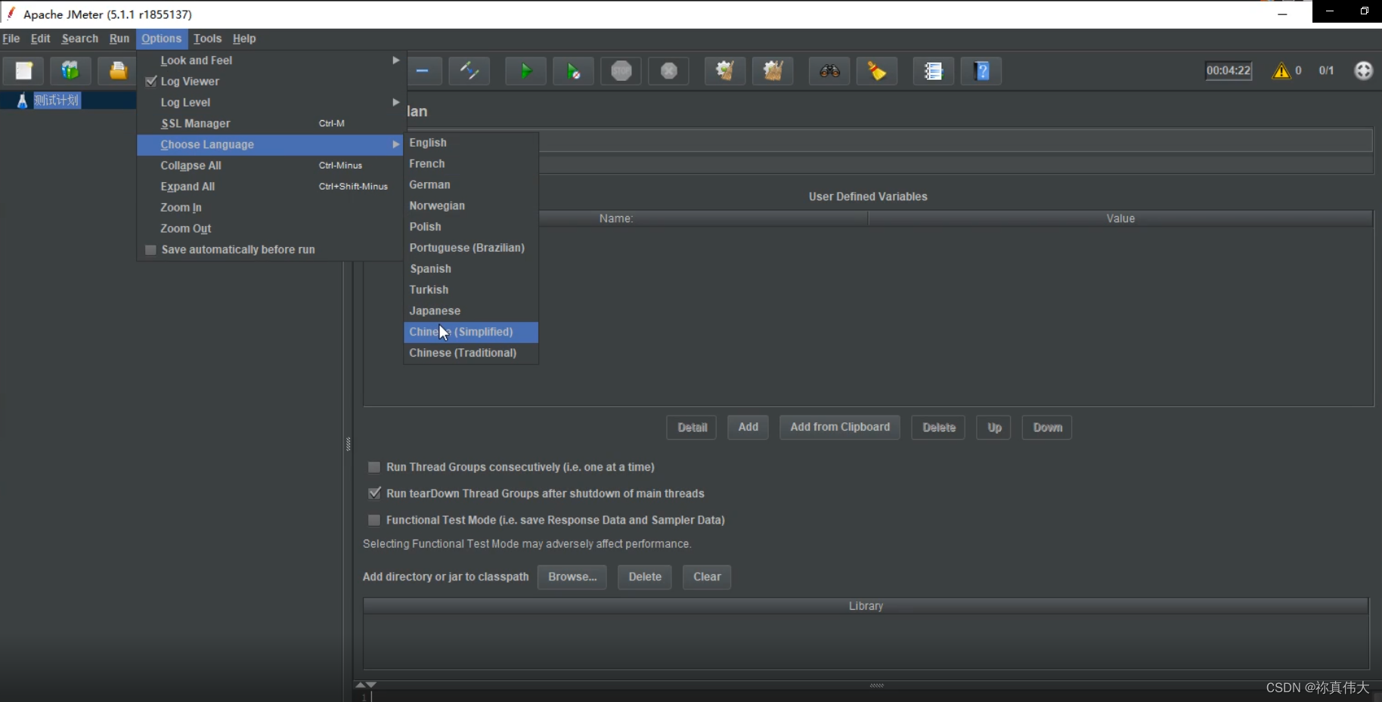The image size is (1382, 702).
Task: Open the Run menu
Action: coord(119,39)
